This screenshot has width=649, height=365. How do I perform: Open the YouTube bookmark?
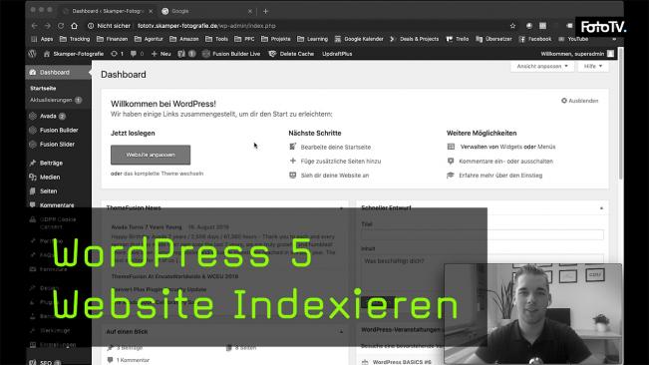573,39
